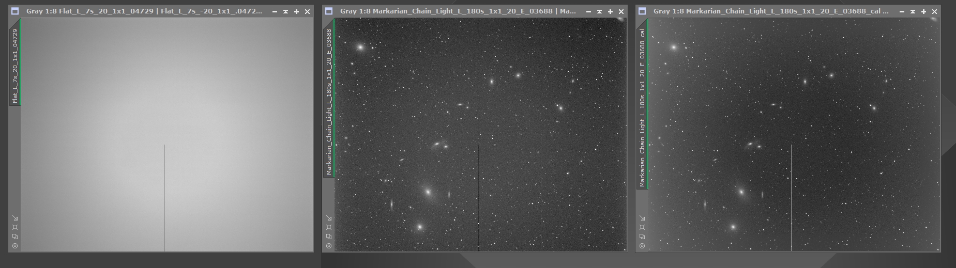Click the overlapping squares icon in the middle Markarian window
956x268 pixels.
point(329,237)
